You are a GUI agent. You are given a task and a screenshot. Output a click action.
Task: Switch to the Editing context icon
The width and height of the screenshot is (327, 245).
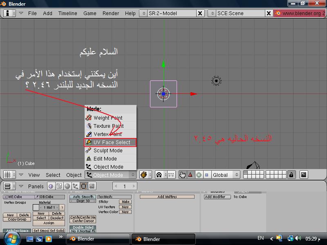(84, 186)
